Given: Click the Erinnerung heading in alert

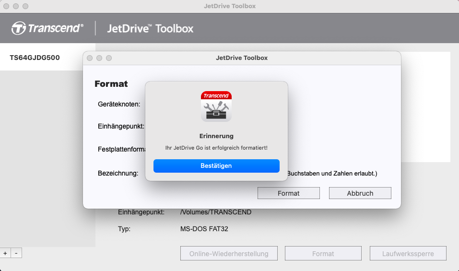Looking at the screenshot, I should pyautogui.click(x=216, y=136).
